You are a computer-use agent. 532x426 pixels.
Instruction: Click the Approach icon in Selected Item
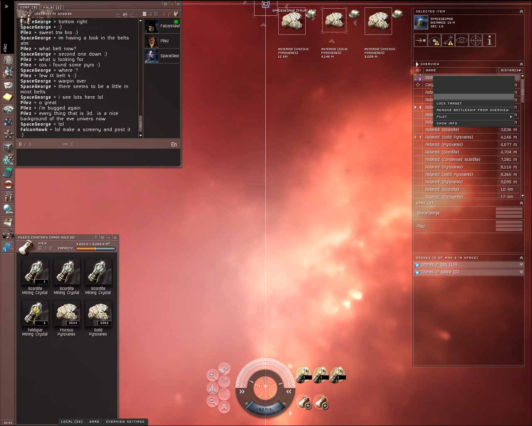(421, 40)
